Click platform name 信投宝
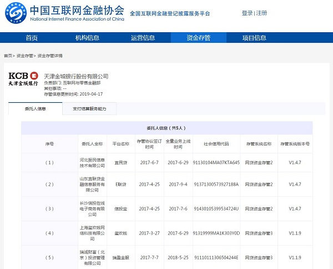The image size is (333, 269). [x=121, y=209]
